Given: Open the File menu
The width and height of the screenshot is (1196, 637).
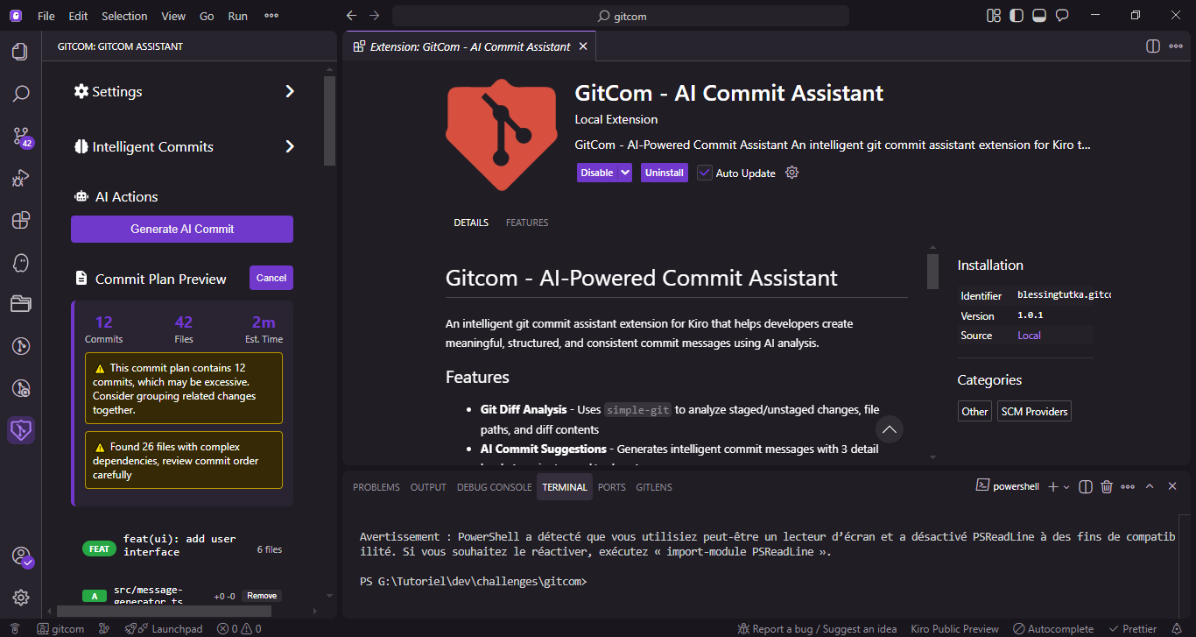Looking at the screenshot, I should point(46,16).
